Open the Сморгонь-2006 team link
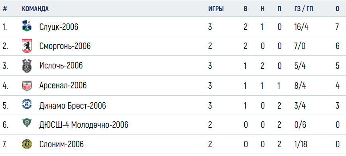The width and height of the screenshot is (346, 156). [x=65, y=46]
